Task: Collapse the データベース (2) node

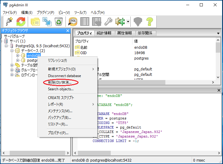Action: coord(12,51)
